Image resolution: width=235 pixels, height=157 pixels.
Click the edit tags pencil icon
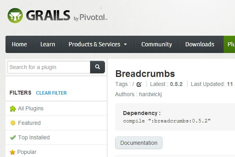click(x=139, y=84)
